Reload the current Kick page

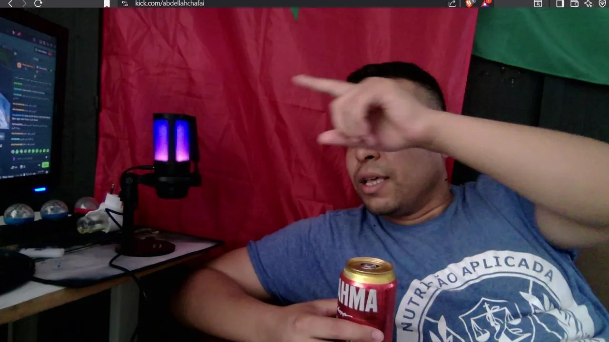[x=39, y=3]
